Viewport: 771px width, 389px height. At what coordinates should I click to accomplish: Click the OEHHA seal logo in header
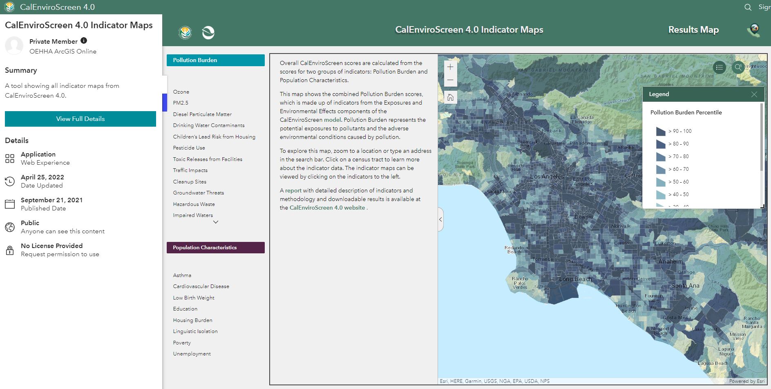pos(185,32)
